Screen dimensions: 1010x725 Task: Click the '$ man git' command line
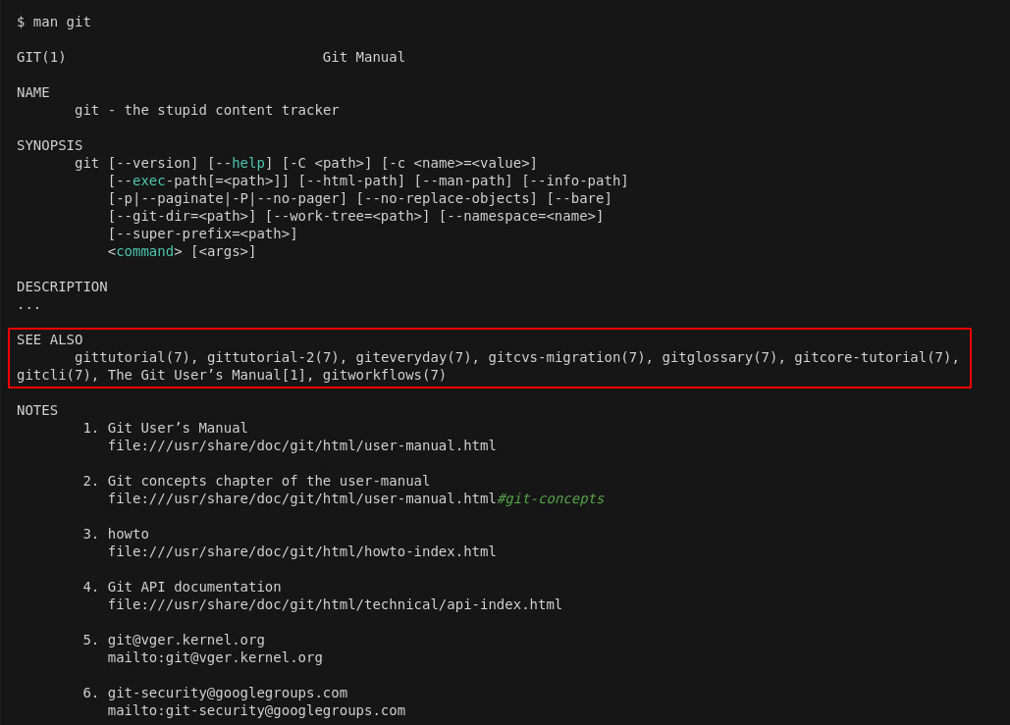(54, 22)
